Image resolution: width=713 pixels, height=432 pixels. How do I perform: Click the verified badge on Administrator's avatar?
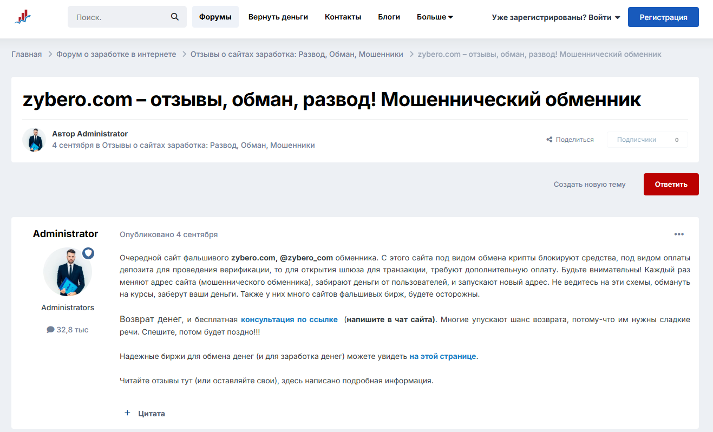click(88, 253)
